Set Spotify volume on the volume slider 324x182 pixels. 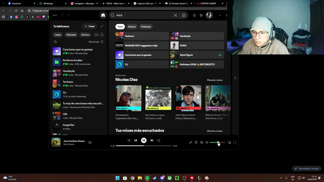click(x=217, y=142)
